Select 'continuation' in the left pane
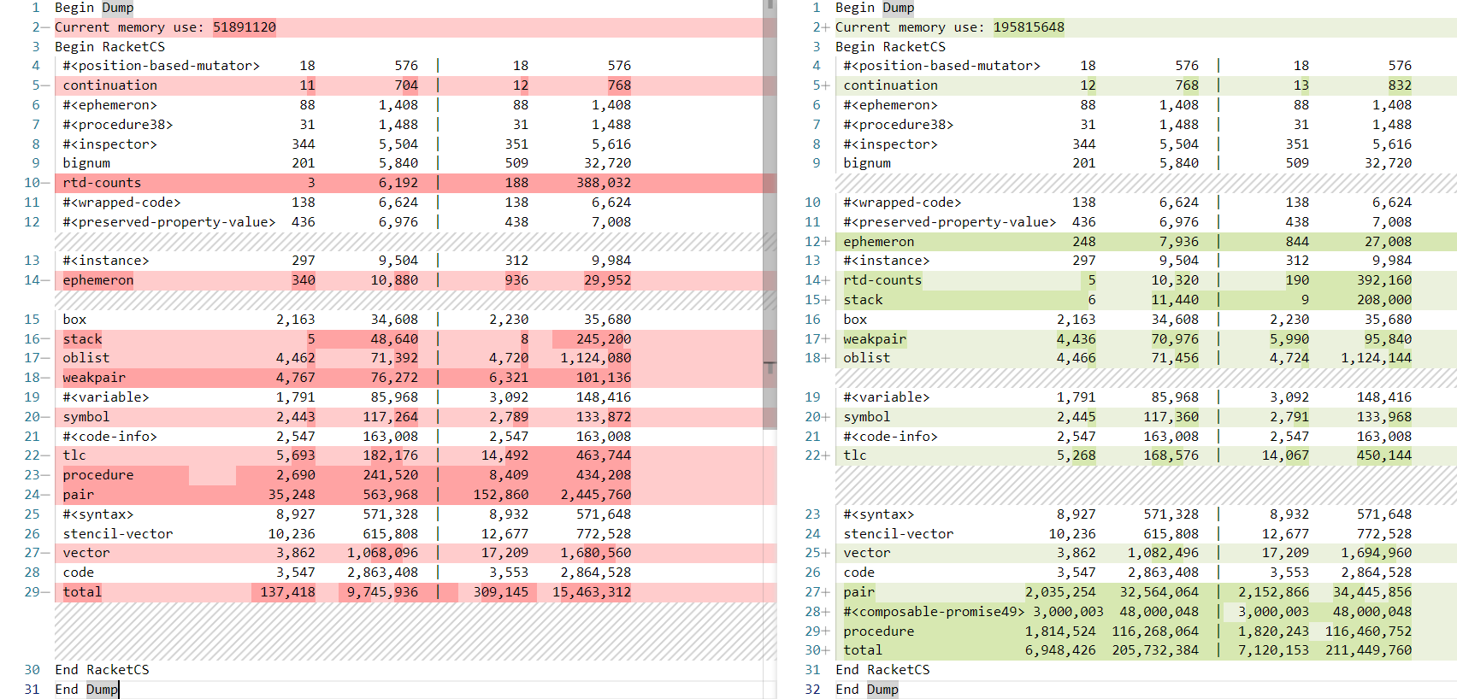Viewport: 1457px width, 699px height. click(x=110, y=85)
